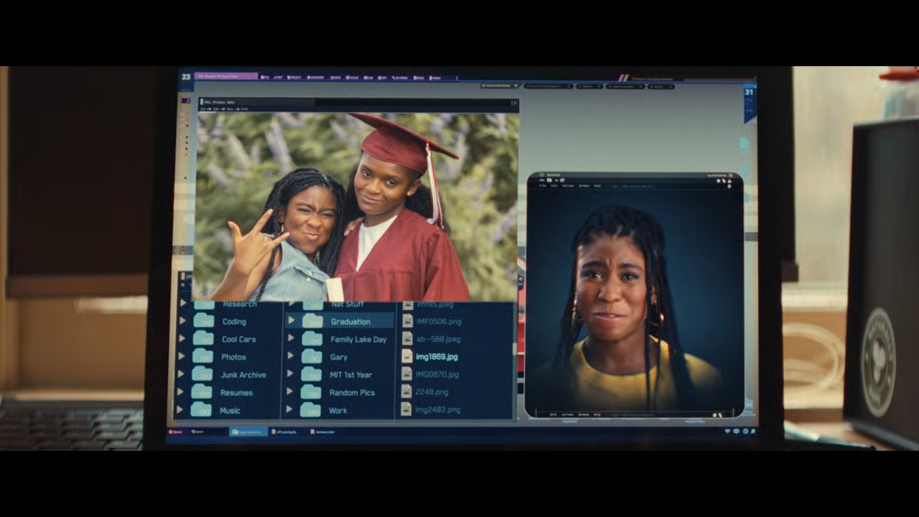This screenshot has height=517, width=919.
Task: Click the img1869.jpg file icon
Action: point(407,356)
